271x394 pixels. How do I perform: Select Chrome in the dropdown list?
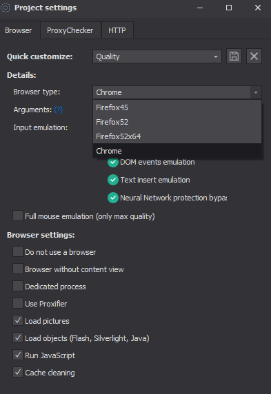click(177, 151)
